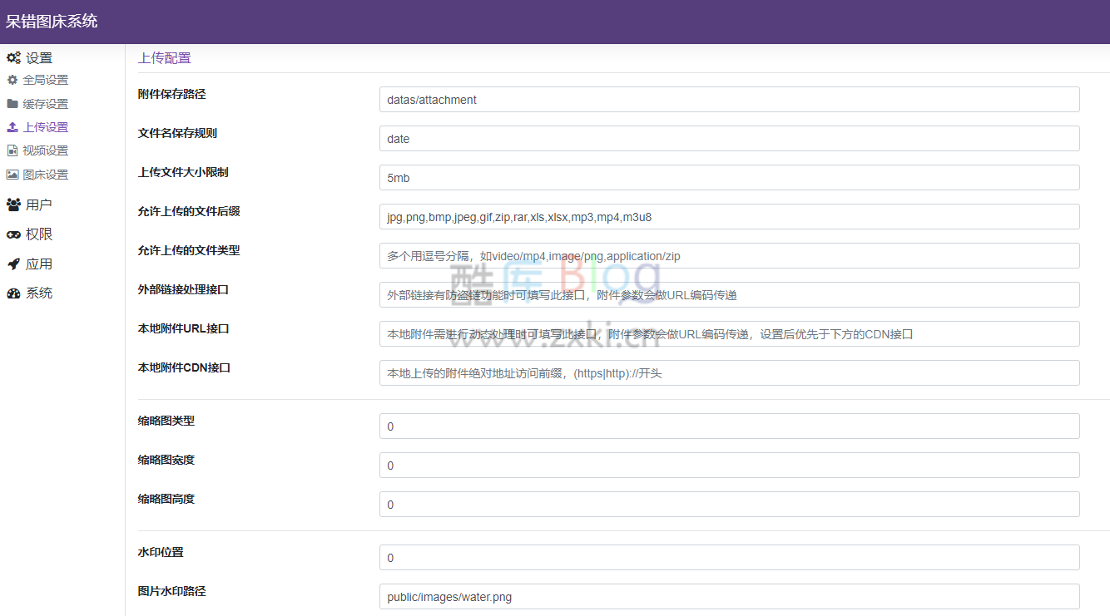This screenshot has height=616, width=1110.
Task: Open the 视频设置 menu item
Action: tap(46, 150)
